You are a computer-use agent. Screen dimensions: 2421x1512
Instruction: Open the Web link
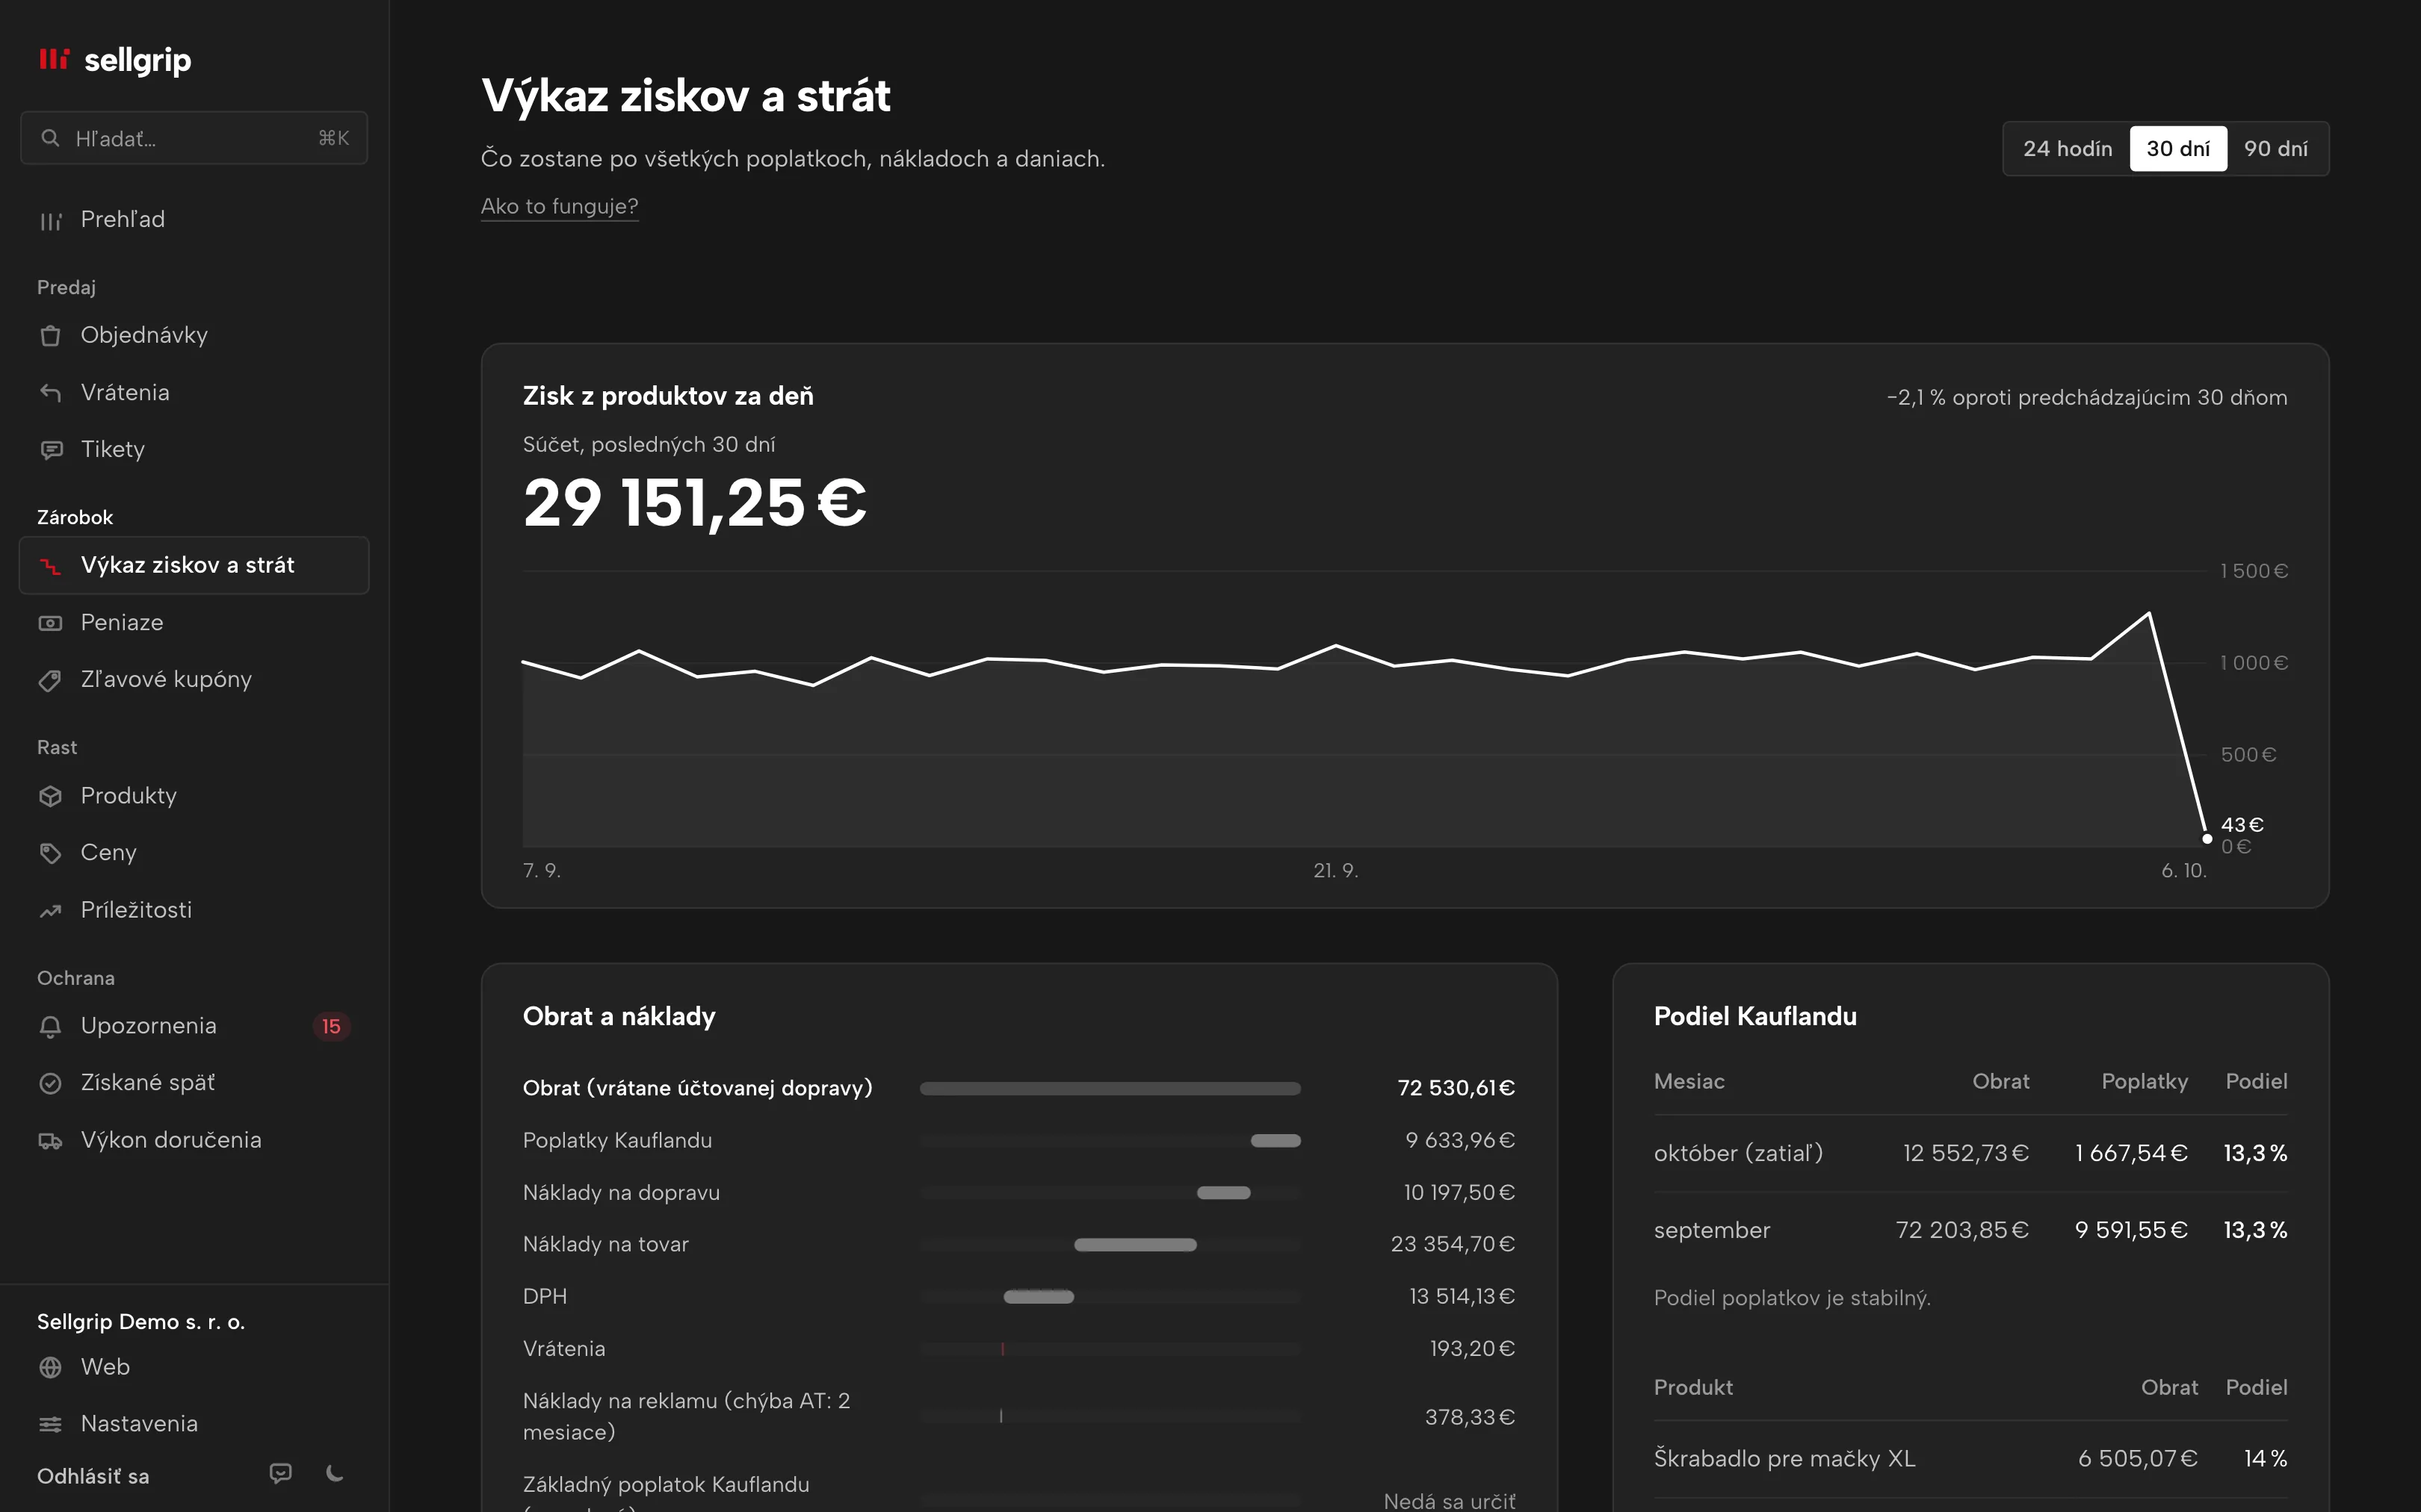(x=194, y=1367)
